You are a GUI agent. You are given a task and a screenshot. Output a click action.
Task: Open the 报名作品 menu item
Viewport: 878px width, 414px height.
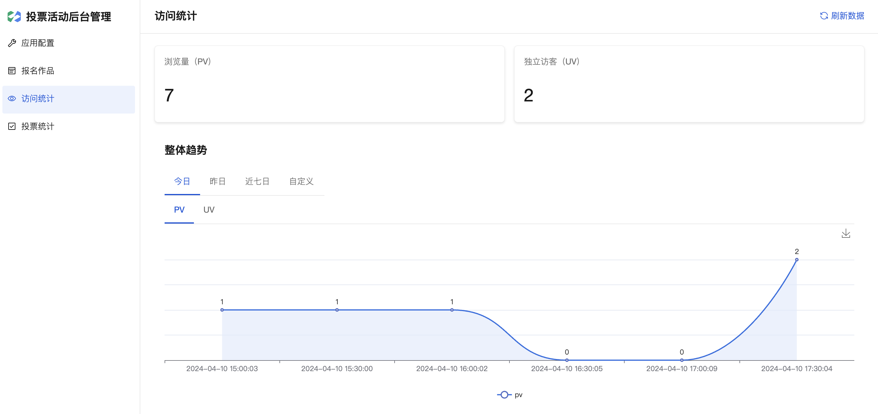(x=38, y=71)
